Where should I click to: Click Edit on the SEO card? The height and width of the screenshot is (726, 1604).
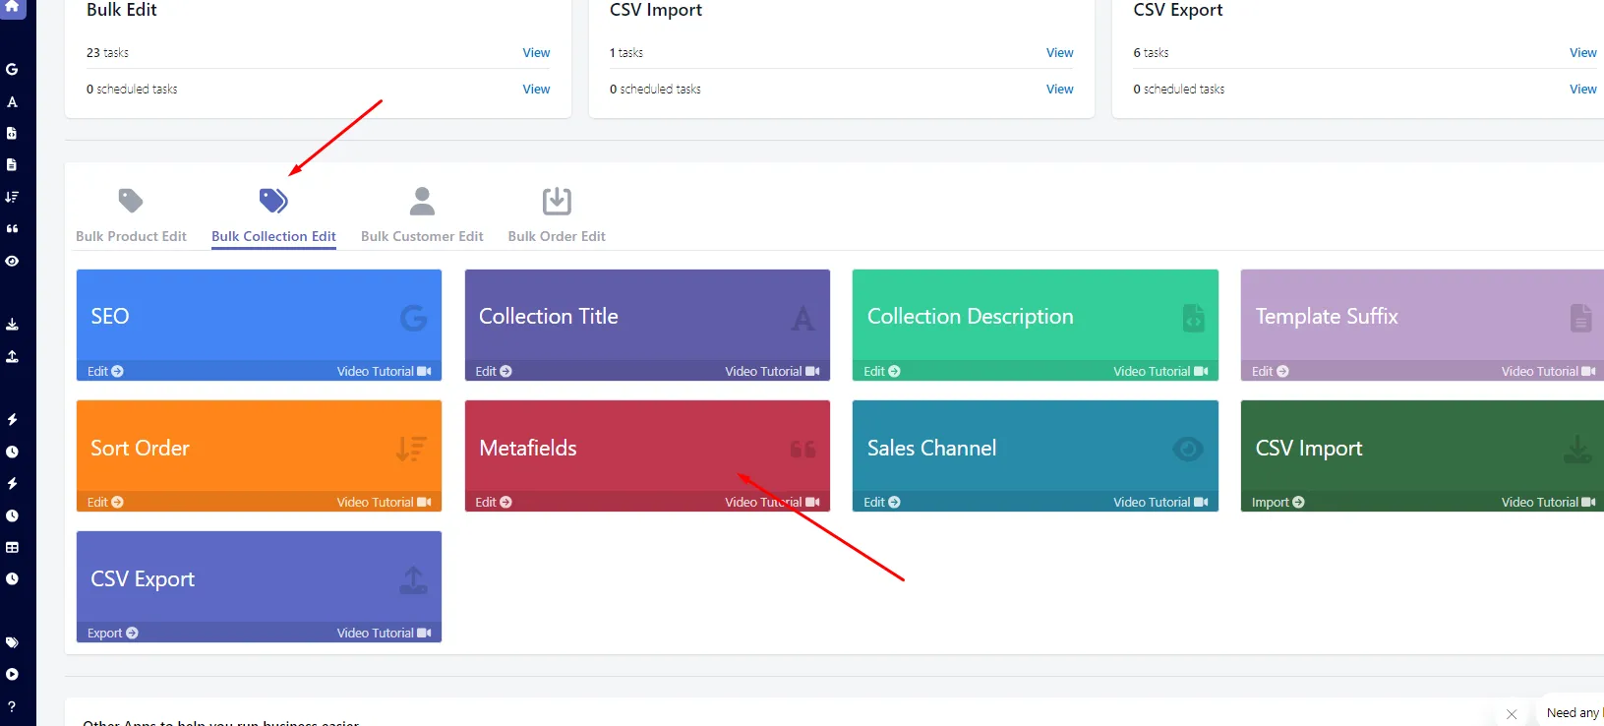click(x=105, y=371)
